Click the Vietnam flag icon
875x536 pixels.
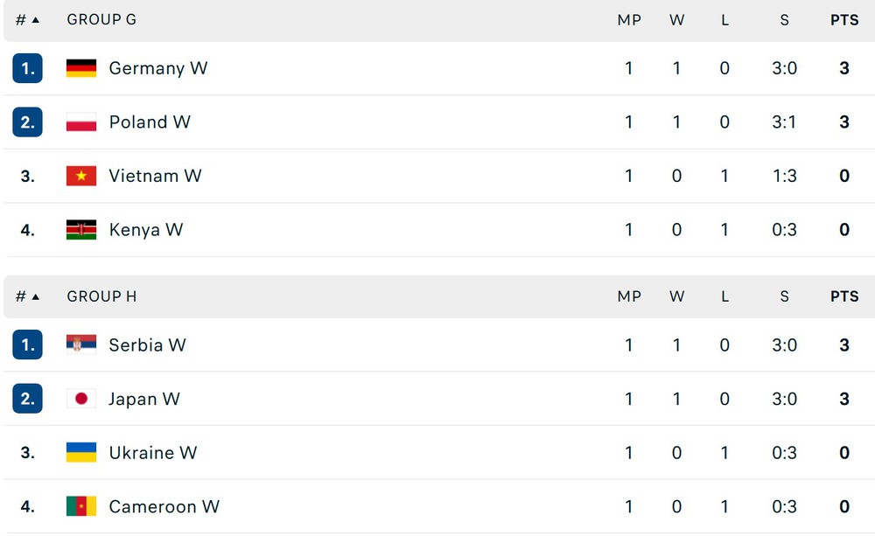(80, 176)
